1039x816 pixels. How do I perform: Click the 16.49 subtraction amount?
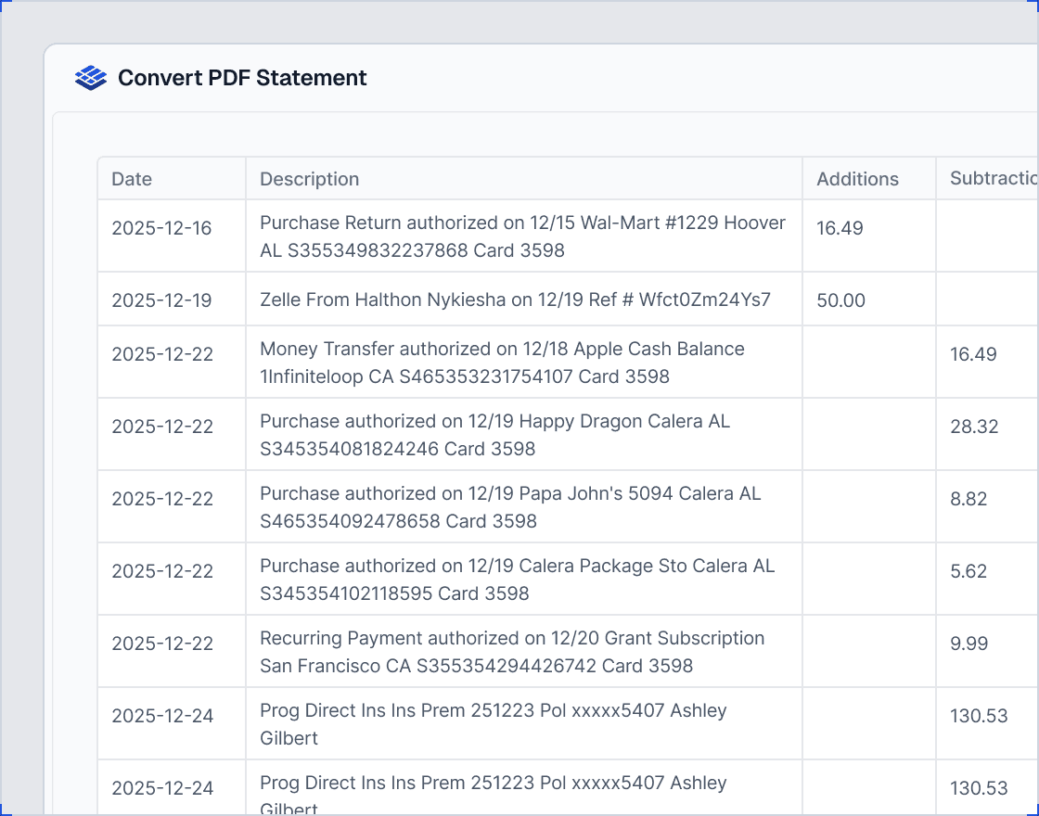point(973,353)
